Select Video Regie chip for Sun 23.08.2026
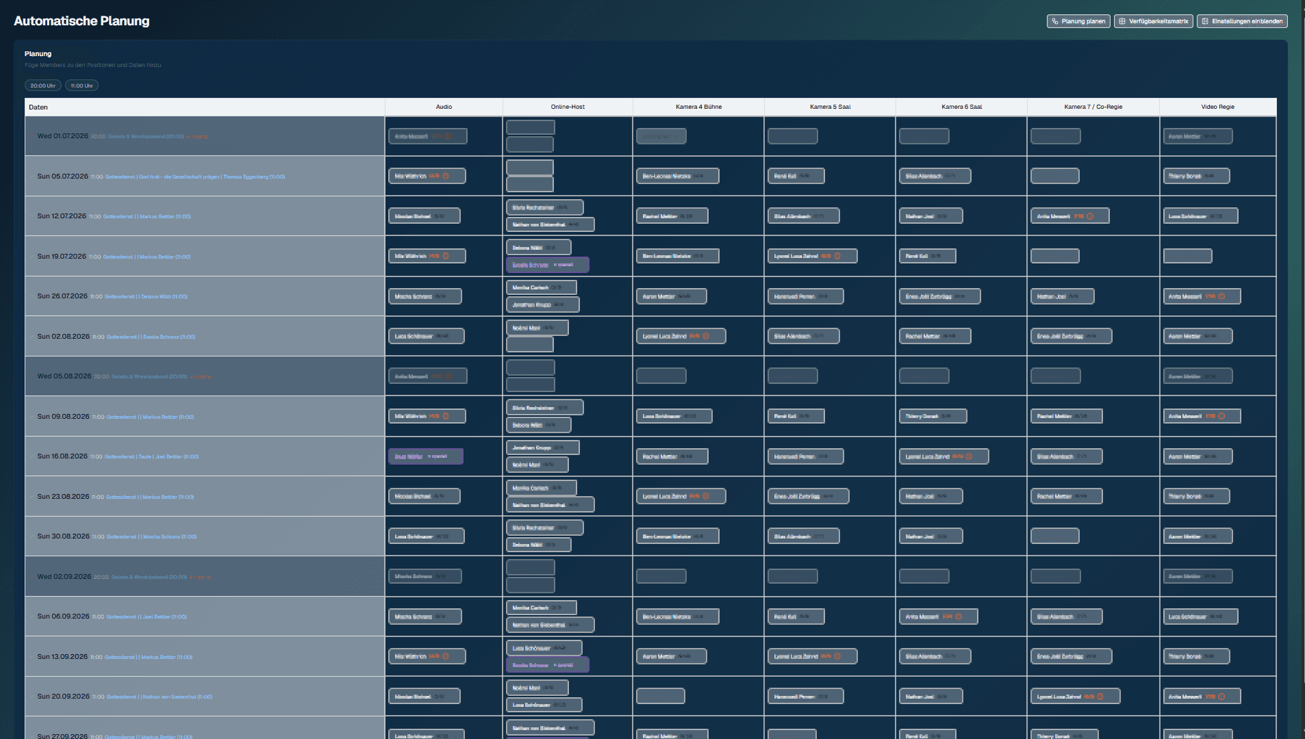 pos(1197,496)
